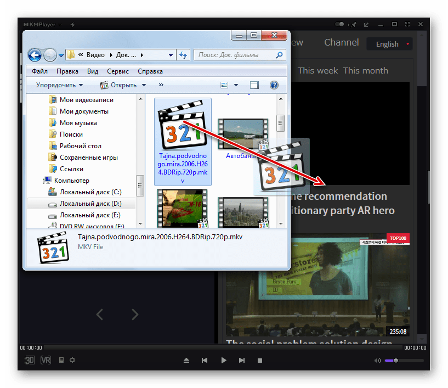Click the compact mode arrow icon in KMPlayer
The height and width of the screenshot is (388, 448).
(366, 25)
